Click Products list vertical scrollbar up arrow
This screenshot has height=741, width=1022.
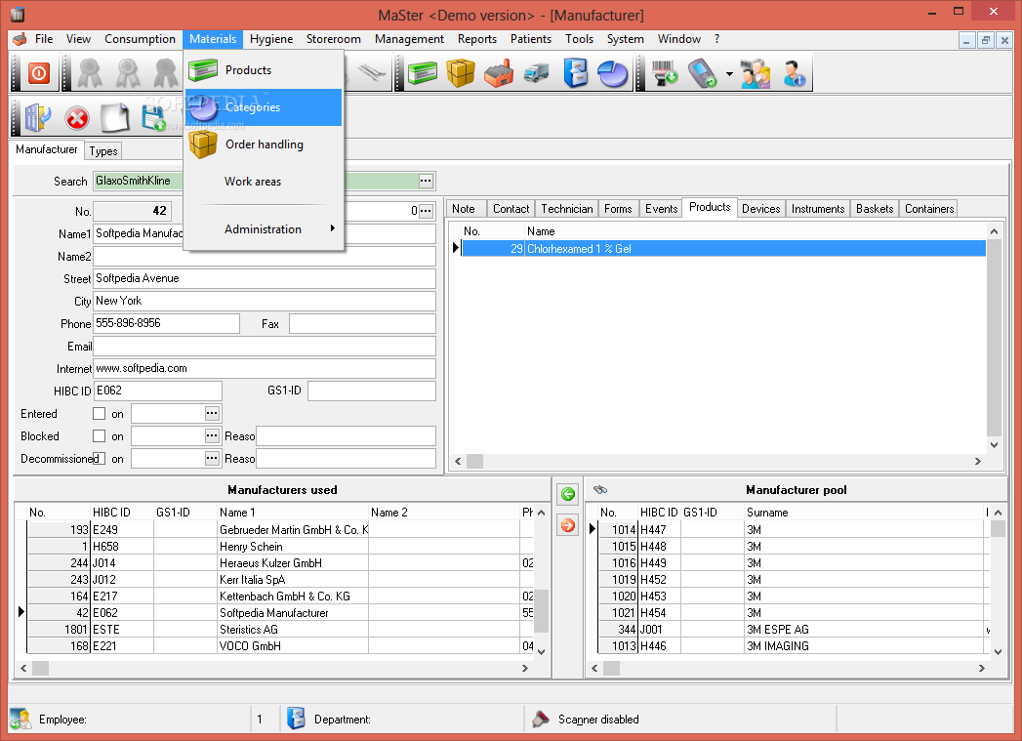[994, 231]
